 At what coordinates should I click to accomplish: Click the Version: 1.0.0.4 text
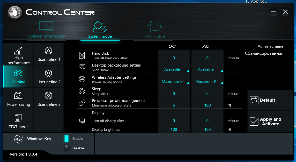(x=23, y=154)
